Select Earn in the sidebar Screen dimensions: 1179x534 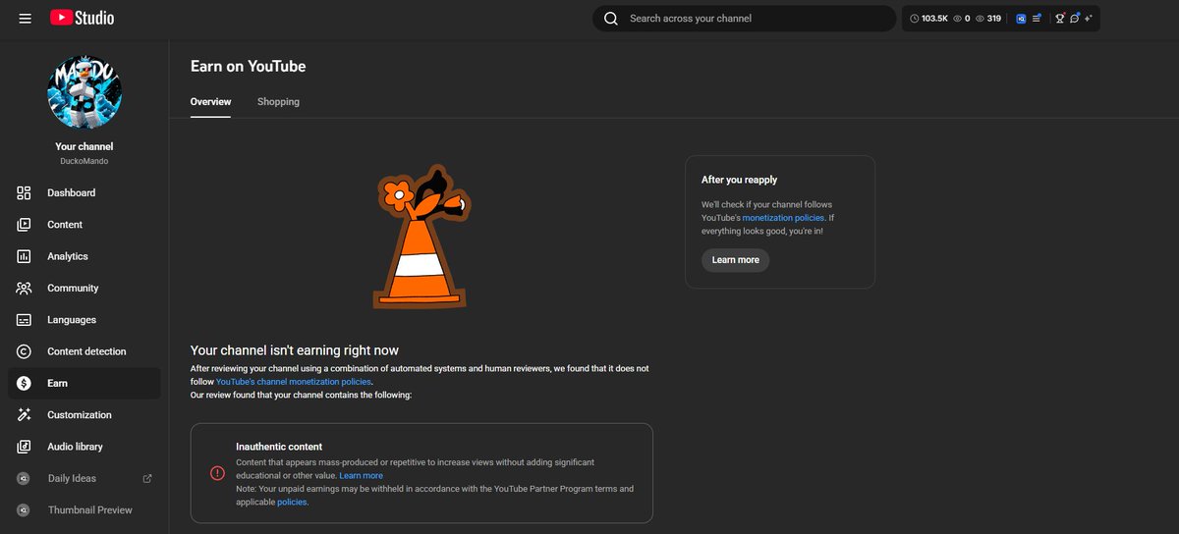tap(84, 383)
